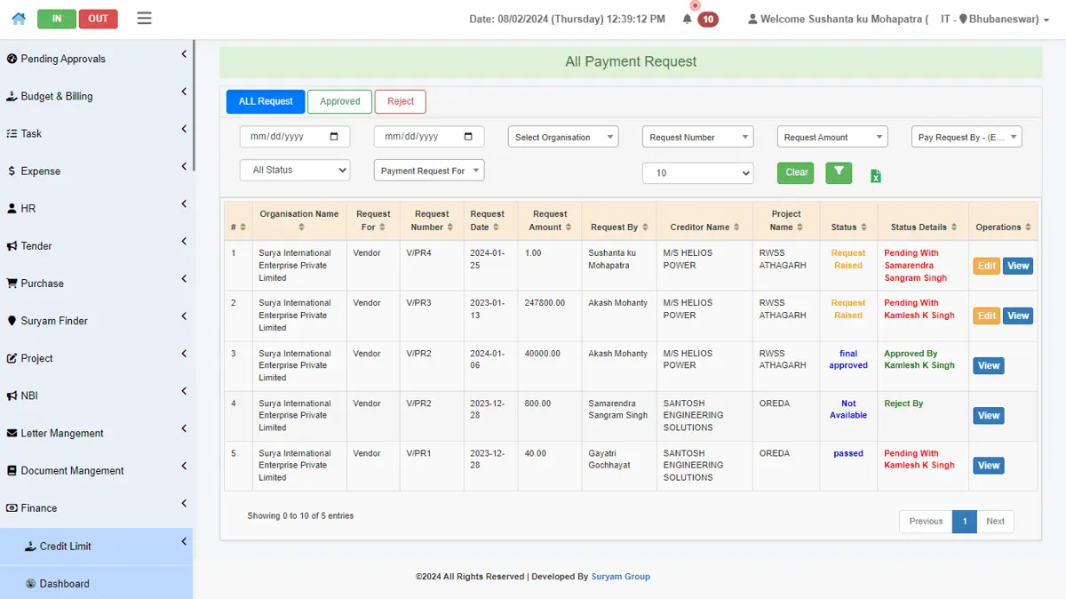Click the green filter funnel button
This screenshot has width=1066, height=599.
pos(839,173)
